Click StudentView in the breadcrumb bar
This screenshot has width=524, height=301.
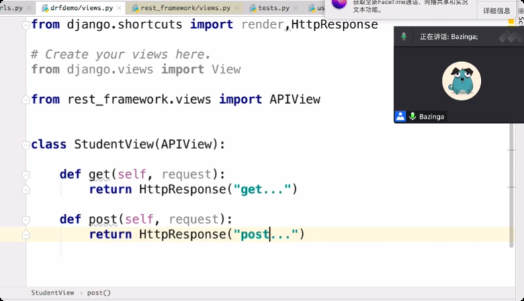[52, 292]
